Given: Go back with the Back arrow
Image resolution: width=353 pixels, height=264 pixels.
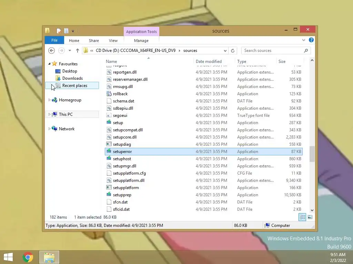Looking at the screenshot, I should click(52, 51).
